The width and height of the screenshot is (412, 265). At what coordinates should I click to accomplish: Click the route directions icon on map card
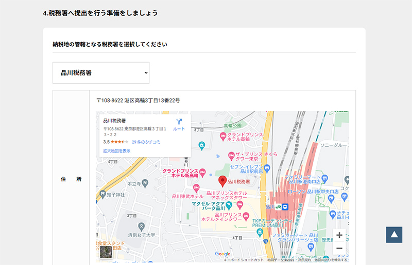pos(179,123)
